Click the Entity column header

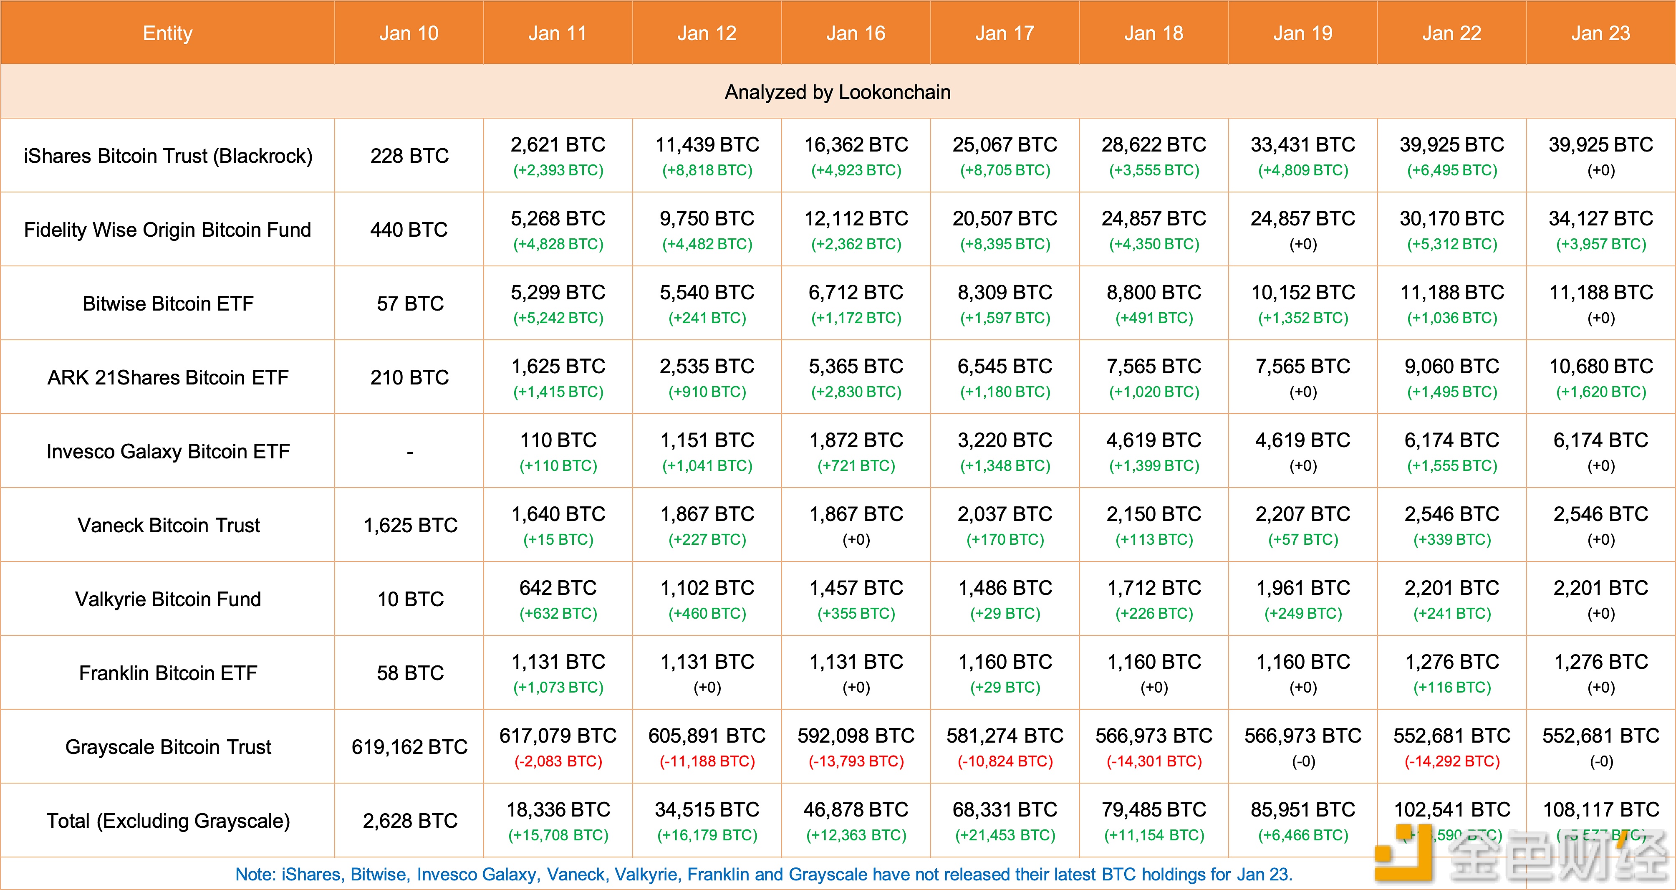[x=168, y=33]
